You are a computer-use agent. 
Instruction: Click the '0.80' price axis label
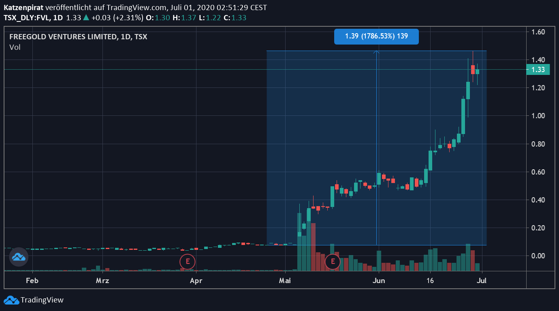538,144
